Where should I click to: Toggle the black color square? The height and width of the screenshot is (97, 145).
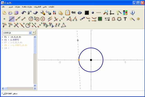click(x=87, y=13)
